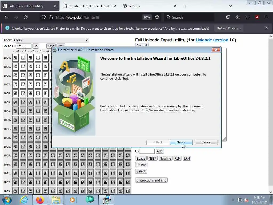Image resolution: width=273 pixels, height=205 pixels.
Task: Insert an NBSP character
Action: pyautogui.click(x=152, y=158)
